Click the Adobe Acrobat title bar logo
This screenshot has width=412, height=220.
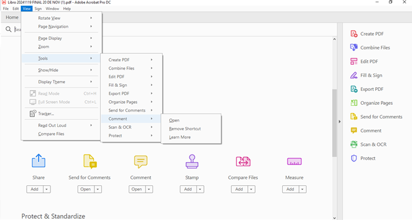(x=3, y=2)
